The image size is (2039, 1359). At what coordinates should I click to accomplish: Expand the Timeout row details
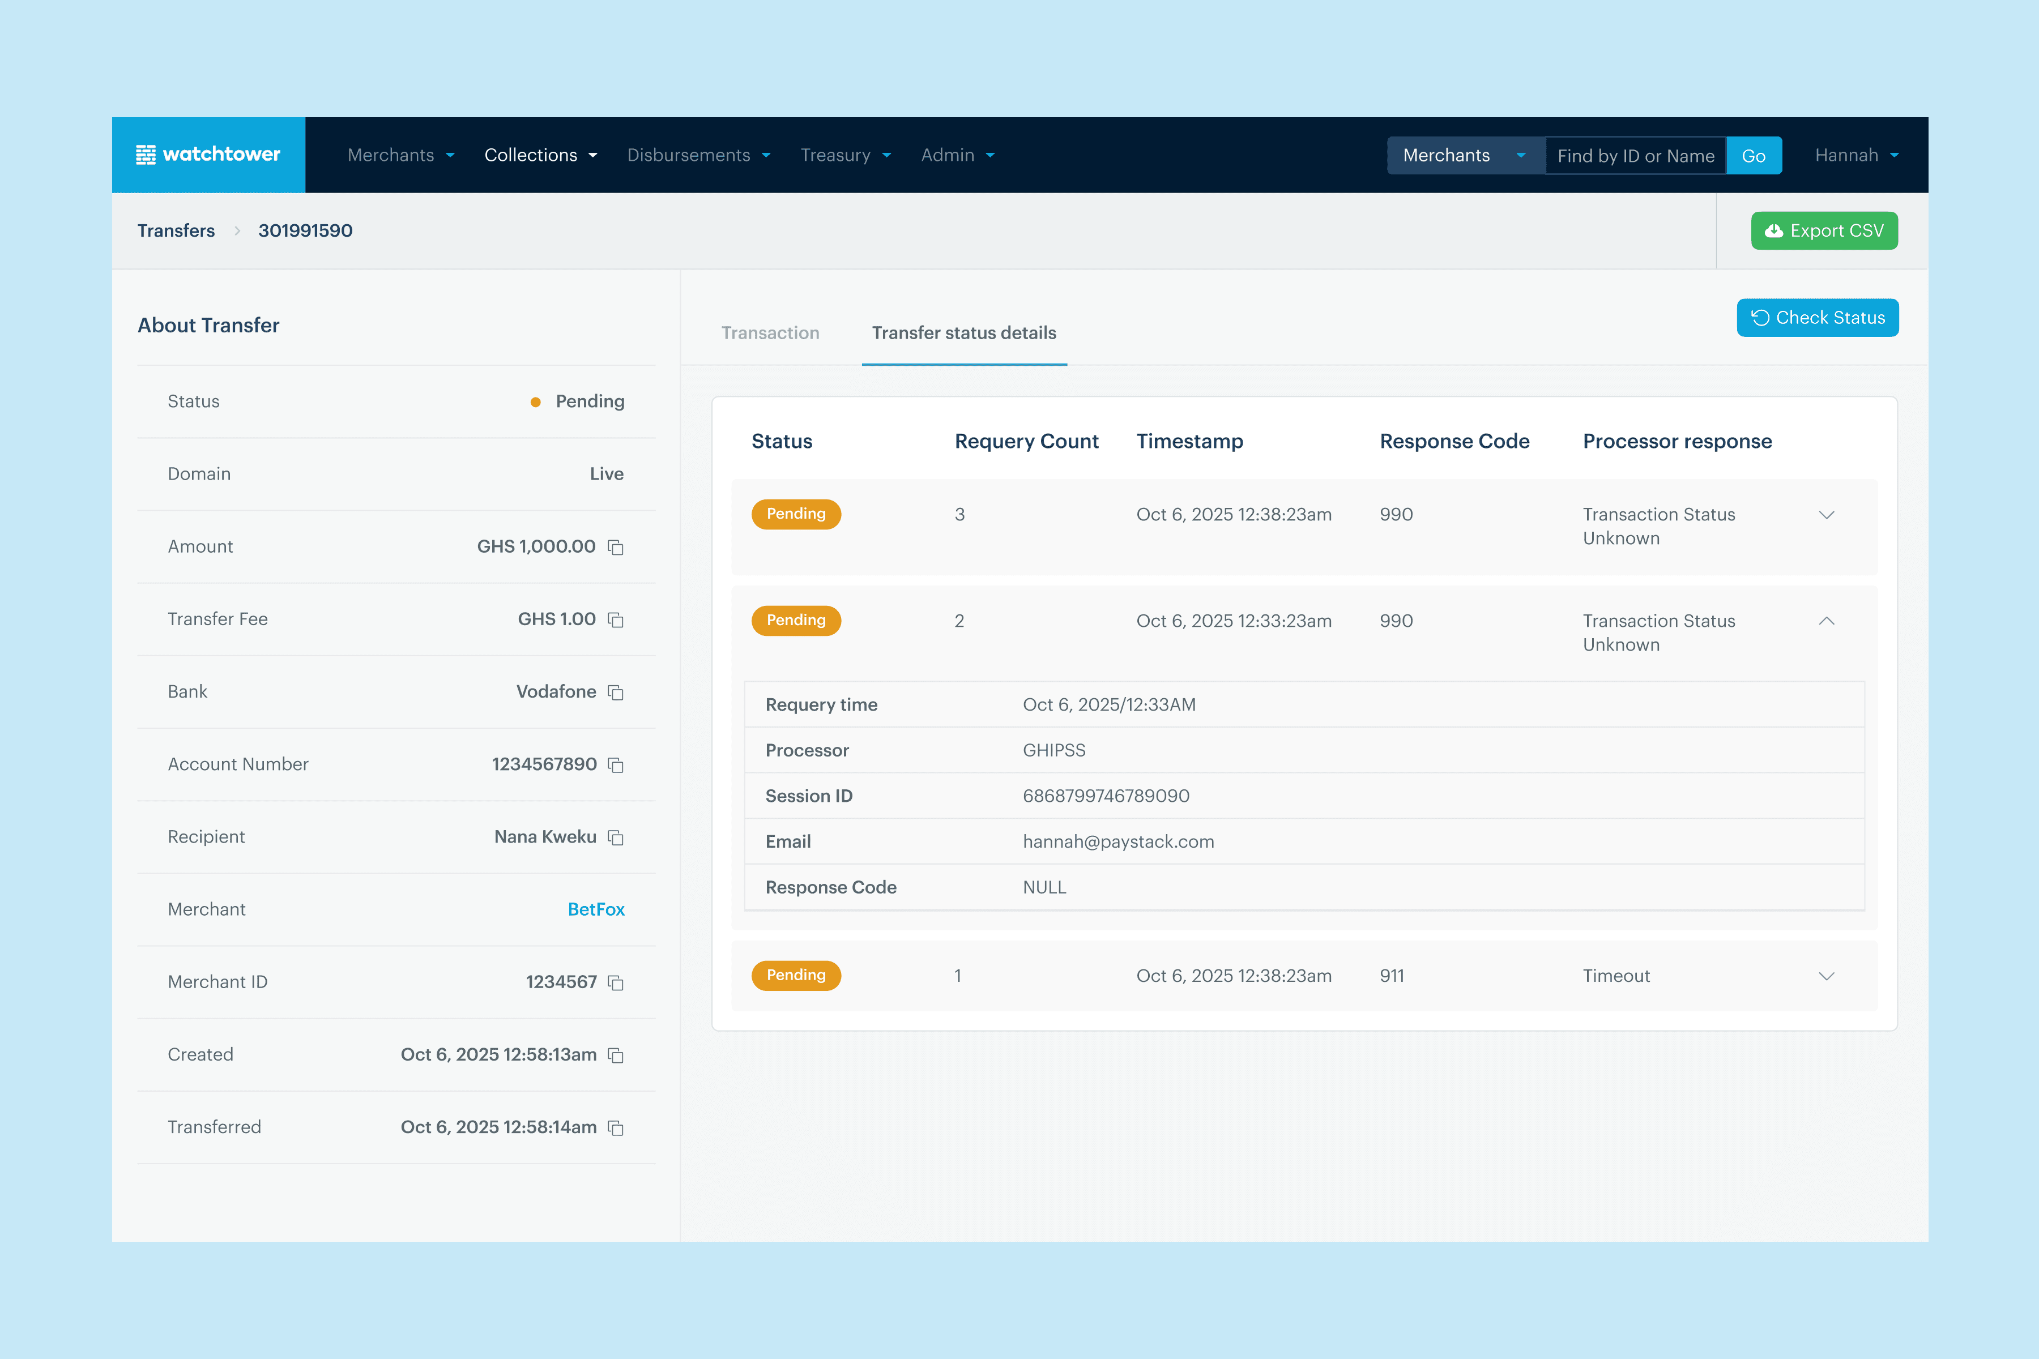coord(1825,976)
